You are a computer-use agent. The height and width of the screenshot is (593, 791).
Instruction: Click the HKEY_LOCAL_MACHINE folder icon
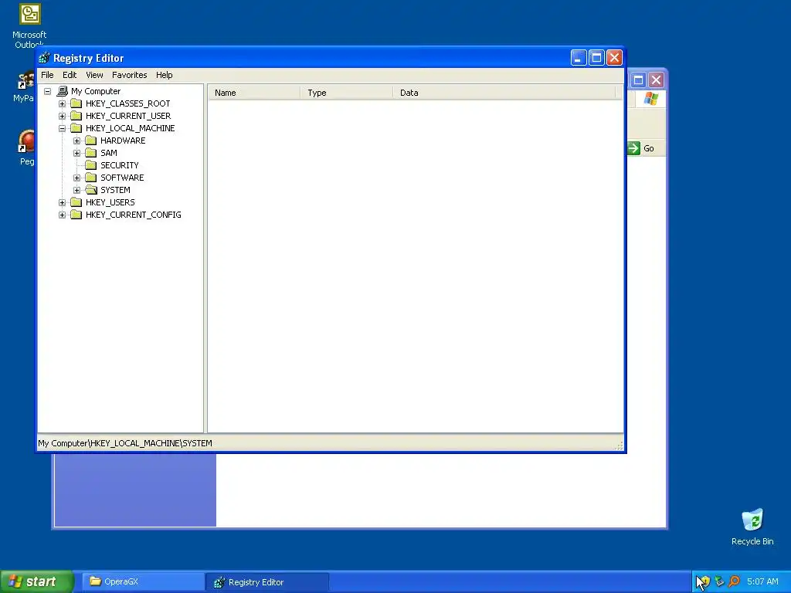[76, 128]
